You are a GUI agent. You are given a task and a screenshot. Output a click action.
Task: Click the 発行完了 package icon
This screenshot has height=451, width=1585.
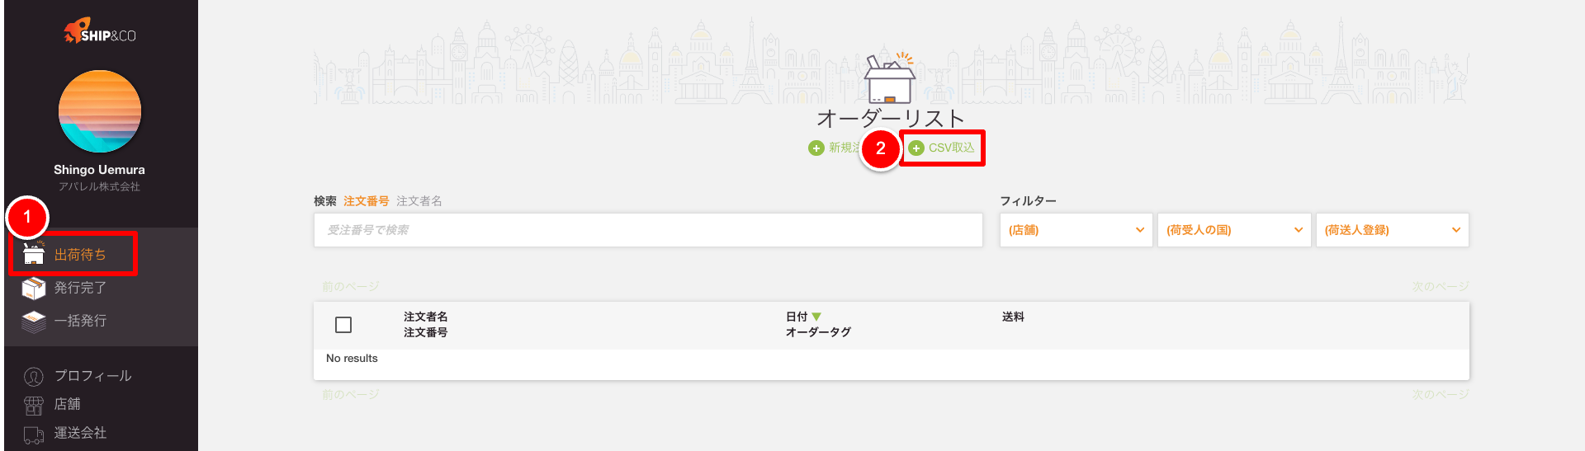click(x=33, y=288)
